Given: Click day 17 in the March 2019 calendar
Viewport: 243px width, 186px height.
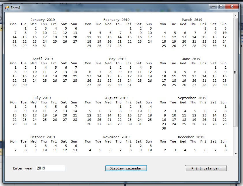Looking at the screenshot, I should [225, 37].
